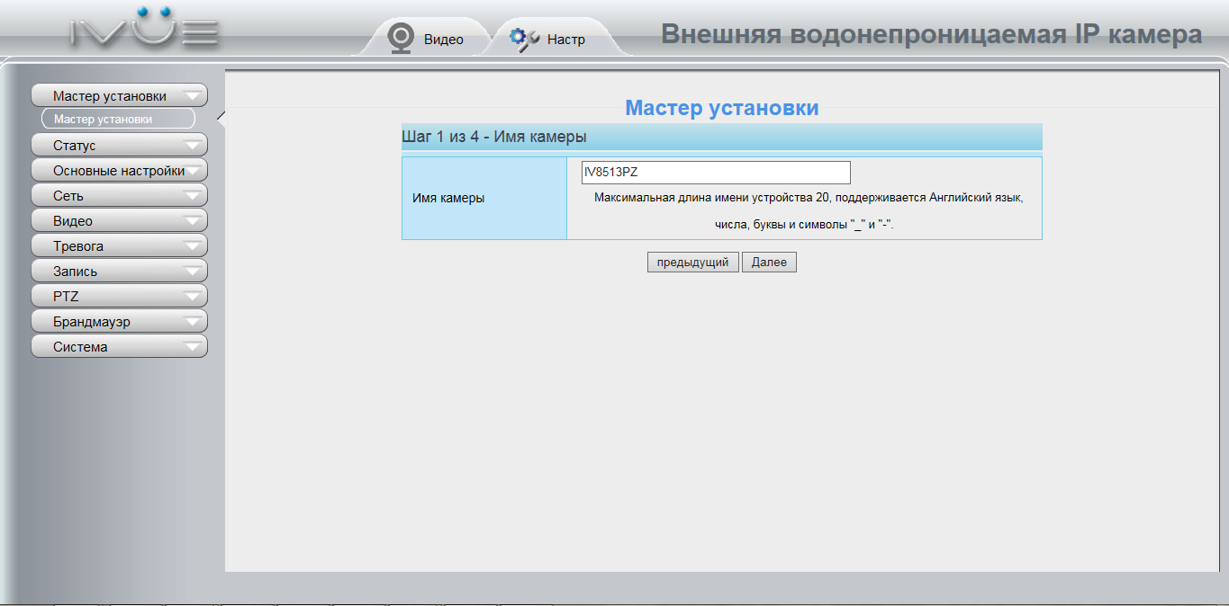The width and height of the screenshot is (1229, 606).
Task: Click the dropdown arrow on Брандмауэр
Action: tap(193, 321)
